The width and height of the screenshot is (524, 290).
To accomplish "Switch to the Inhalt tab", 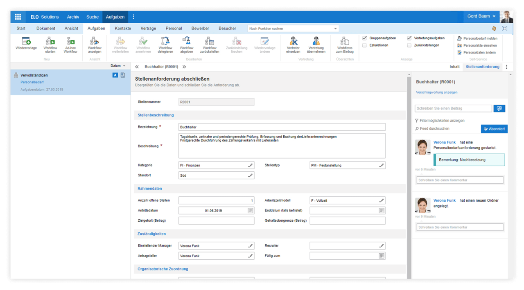I will 454,67.
